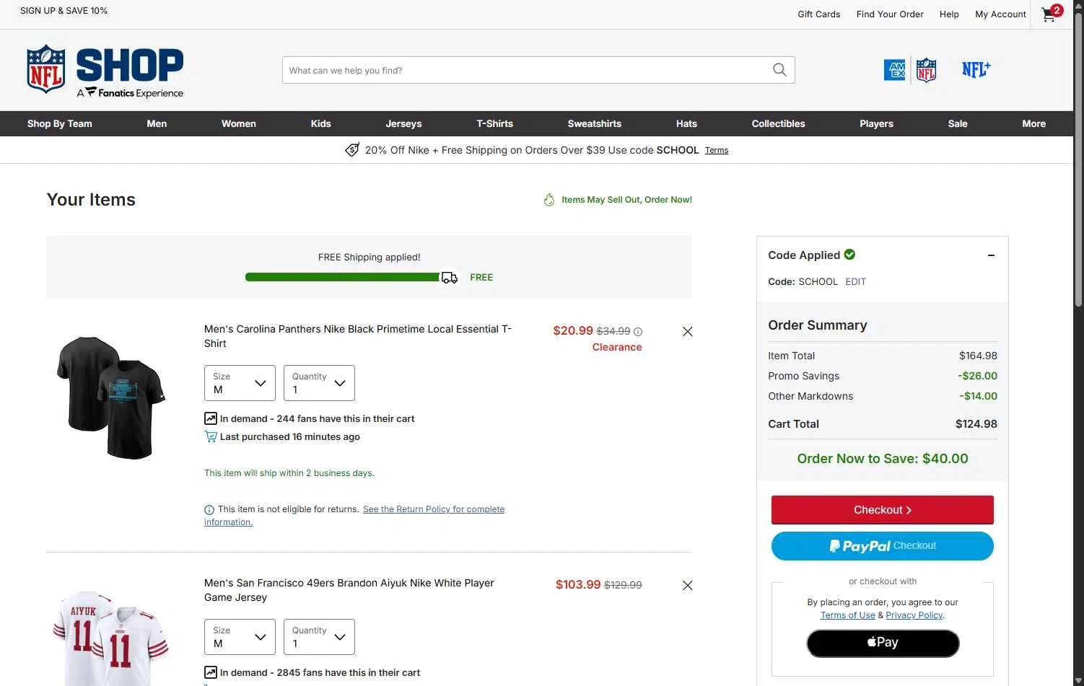The image size is (1084, 686).
Task: Open the American Express NFL partner logo
Action: 910,70
